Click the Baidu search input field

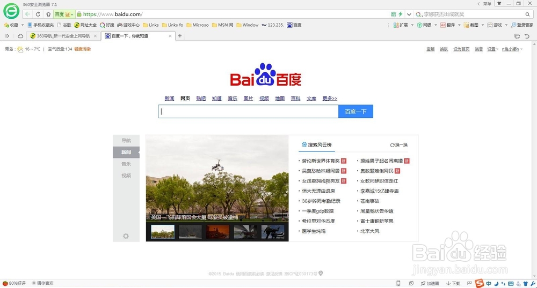pyautogui.click(x=248, y=111)
